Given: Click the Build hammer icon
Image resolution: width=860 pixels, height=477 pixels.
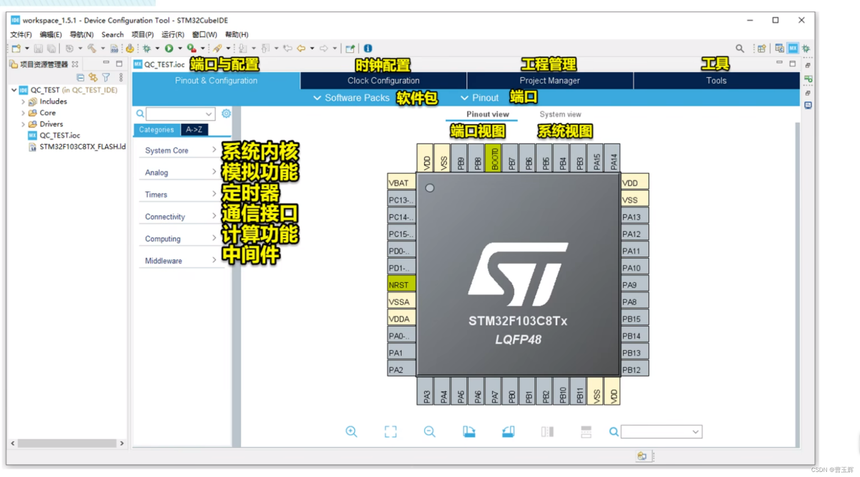Looking at the screenshot, I should tap(92, 48).
